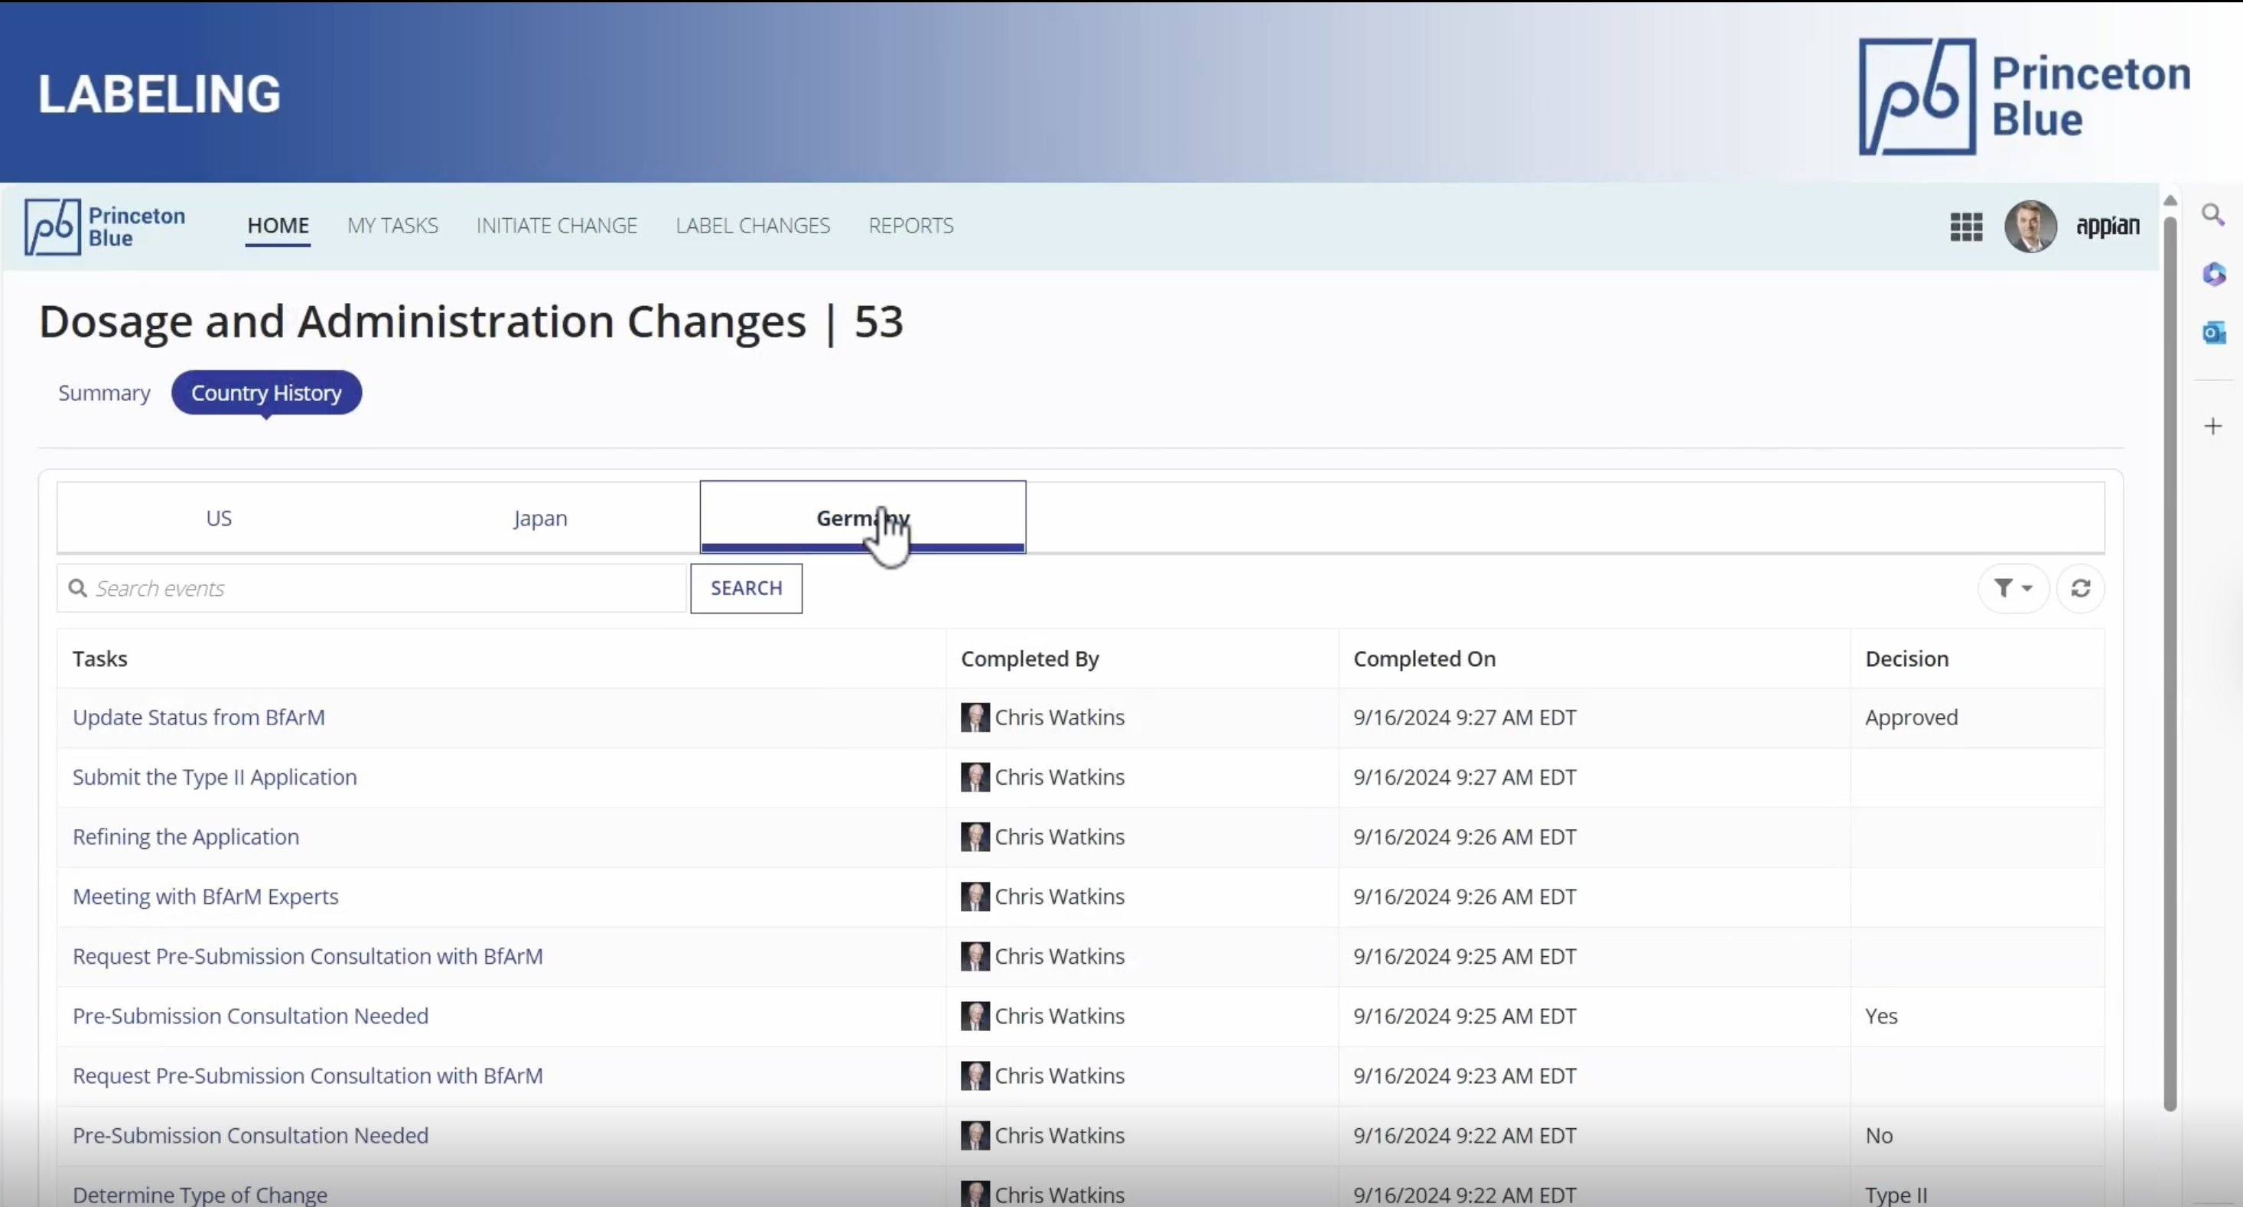The height and width of the screenshot is (1207, 2243).
Task: Go to MY TASKS page
Action: [392, 226]
